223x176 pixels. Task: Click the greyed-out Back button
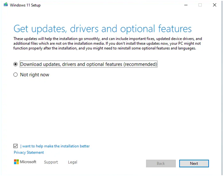(x=161, y=163)
